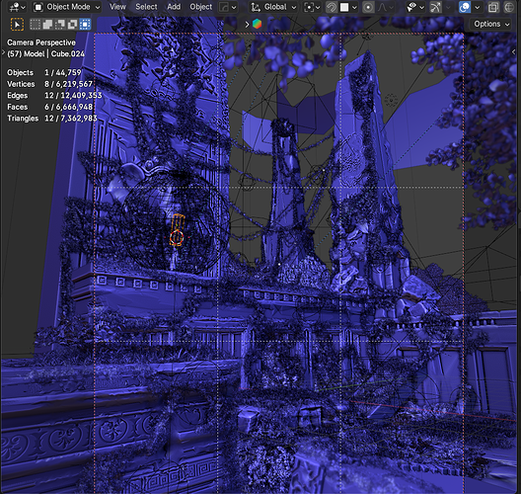This screenshot has height=494, width=521.
Task: Click the transform orientation axes icon
Action: click(256, 7)
